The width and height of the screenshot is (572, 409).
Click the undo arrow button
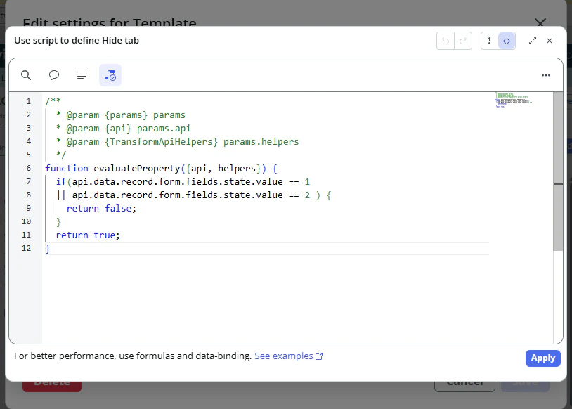point(446,41)
